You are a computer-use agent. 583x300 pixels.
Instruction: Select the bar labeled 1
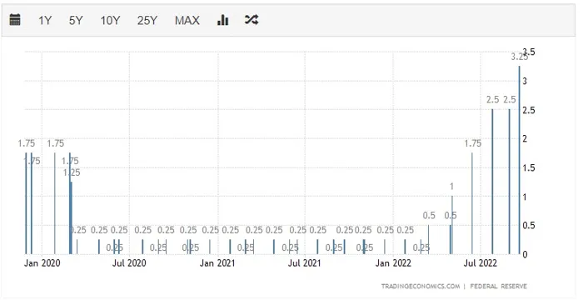(x=452, y=225)
